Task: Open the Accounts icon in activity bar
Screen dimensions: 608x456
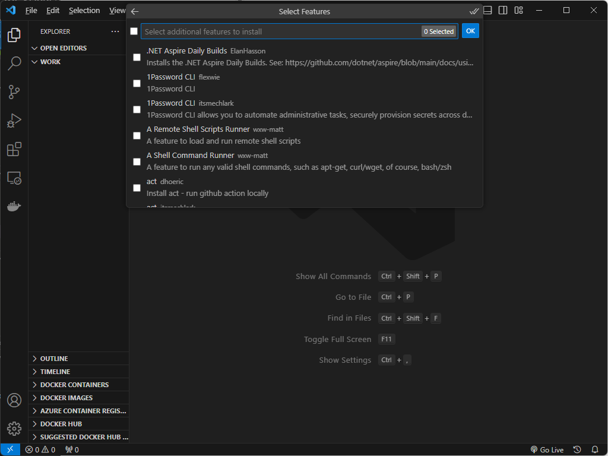Action: [14, 400]
